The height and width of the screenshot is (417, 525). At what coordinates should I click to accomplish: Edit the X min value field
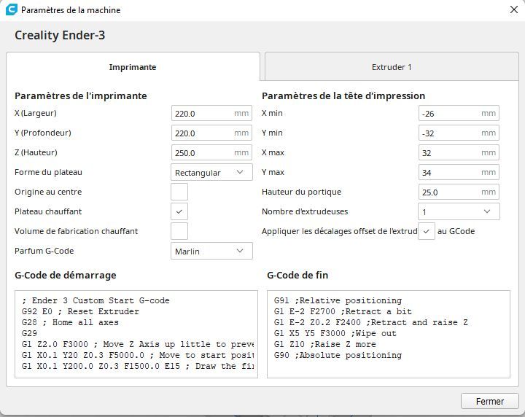(459, 114)
